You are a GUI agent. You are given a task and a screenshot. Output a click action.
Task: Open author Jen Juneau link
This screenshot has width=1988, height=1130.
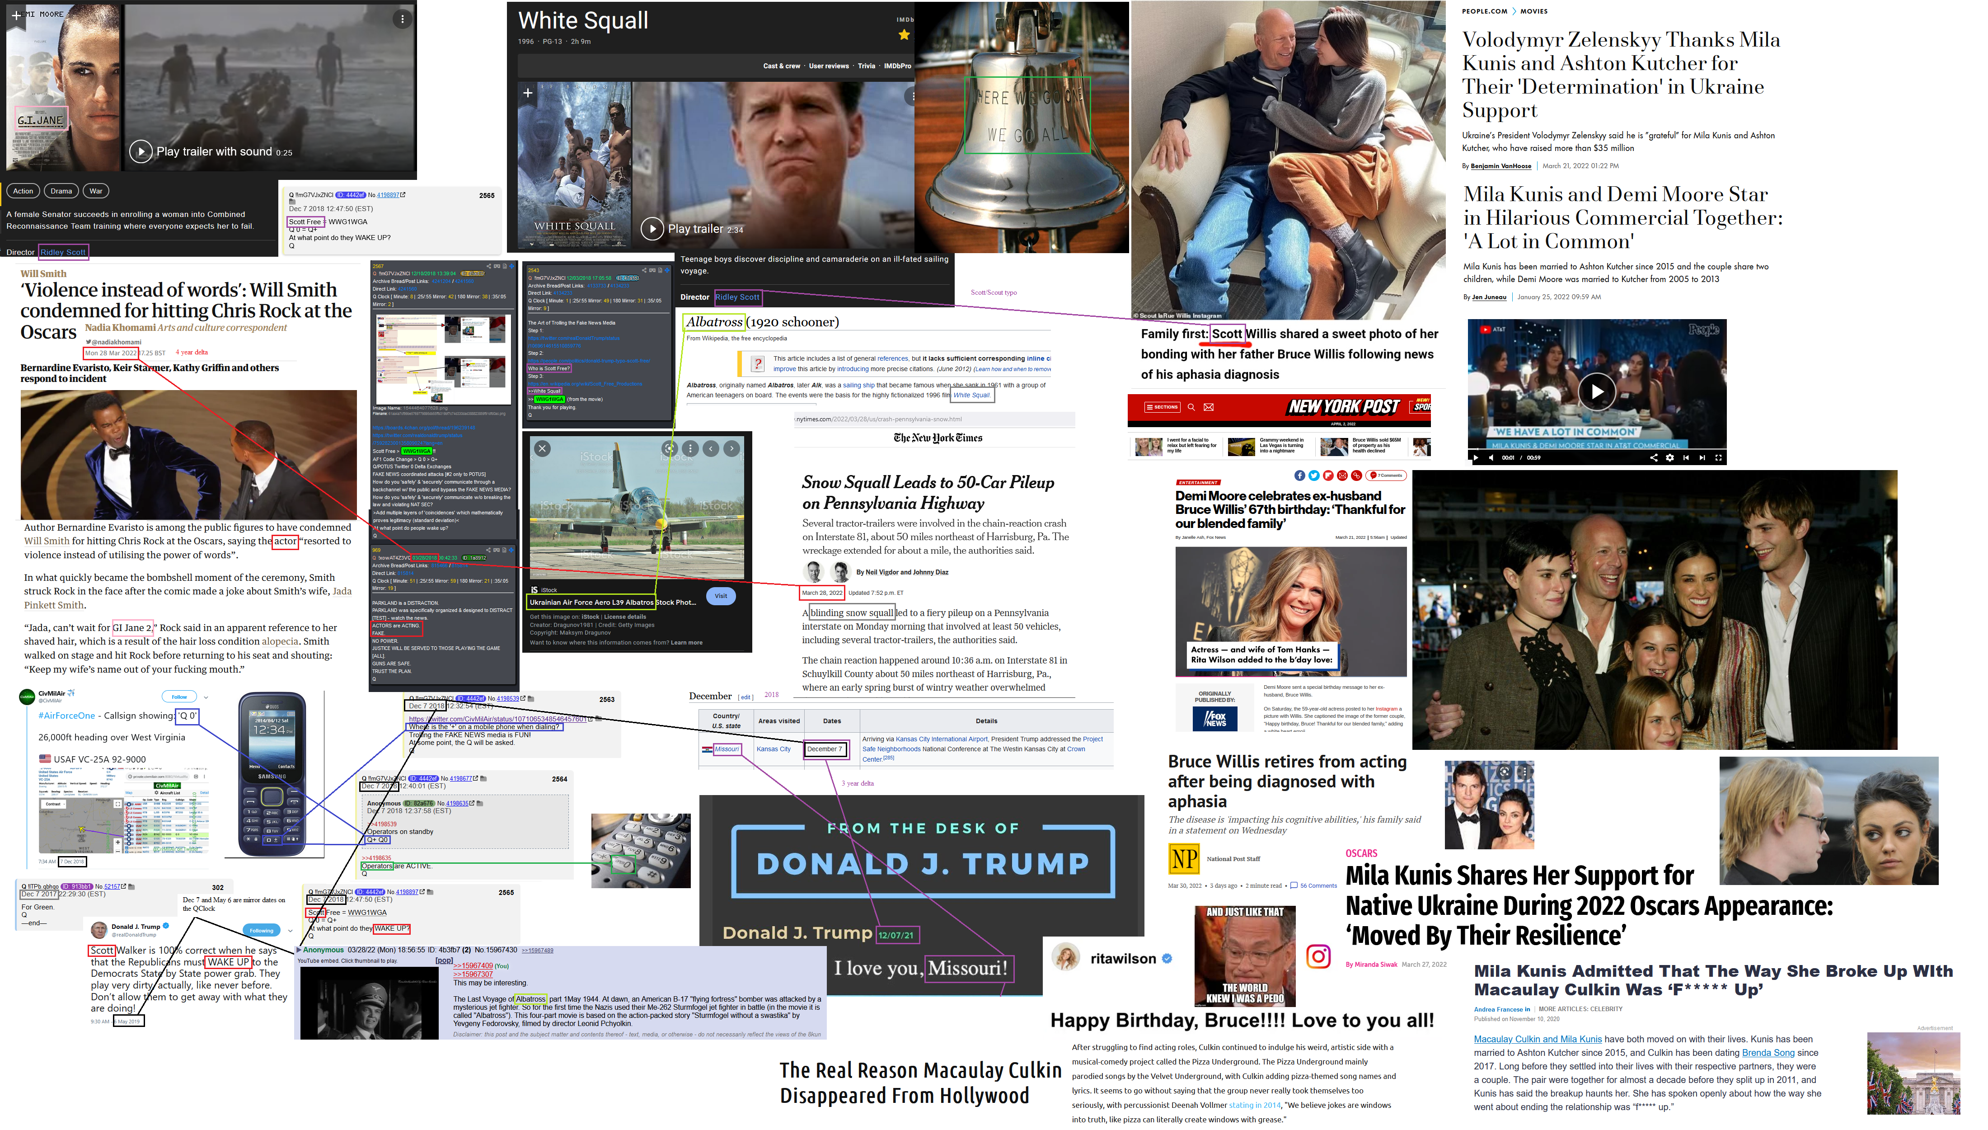(1489, 297)
